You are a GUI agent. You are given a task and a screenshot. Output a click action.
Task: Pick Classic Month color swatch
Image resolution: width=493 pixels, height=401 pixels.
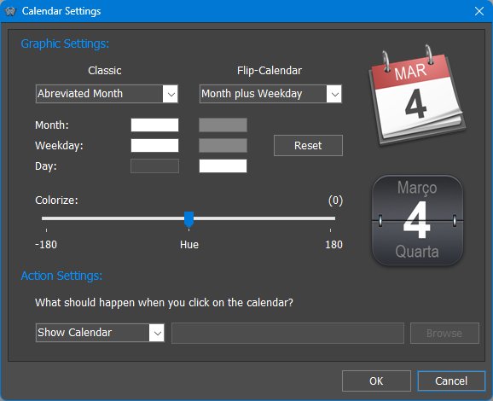(x=154, y=125)
